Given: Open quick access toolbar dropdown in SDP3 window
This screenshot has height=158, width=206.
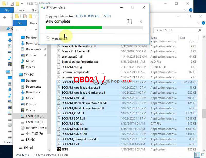Looking at the screenshot, I should click(x=35, y=16).
